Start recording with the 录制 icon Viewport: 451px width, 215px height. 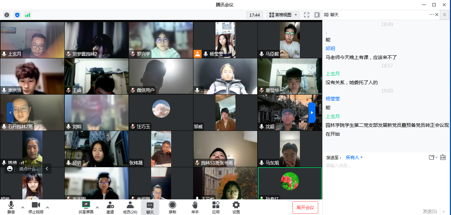tap(172, 207)
